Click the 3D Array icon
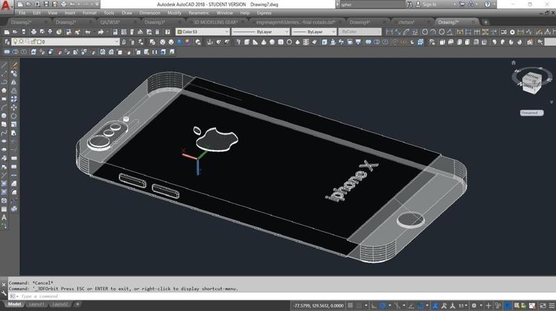This screenshot has height=311, width=556. (420, 42)
